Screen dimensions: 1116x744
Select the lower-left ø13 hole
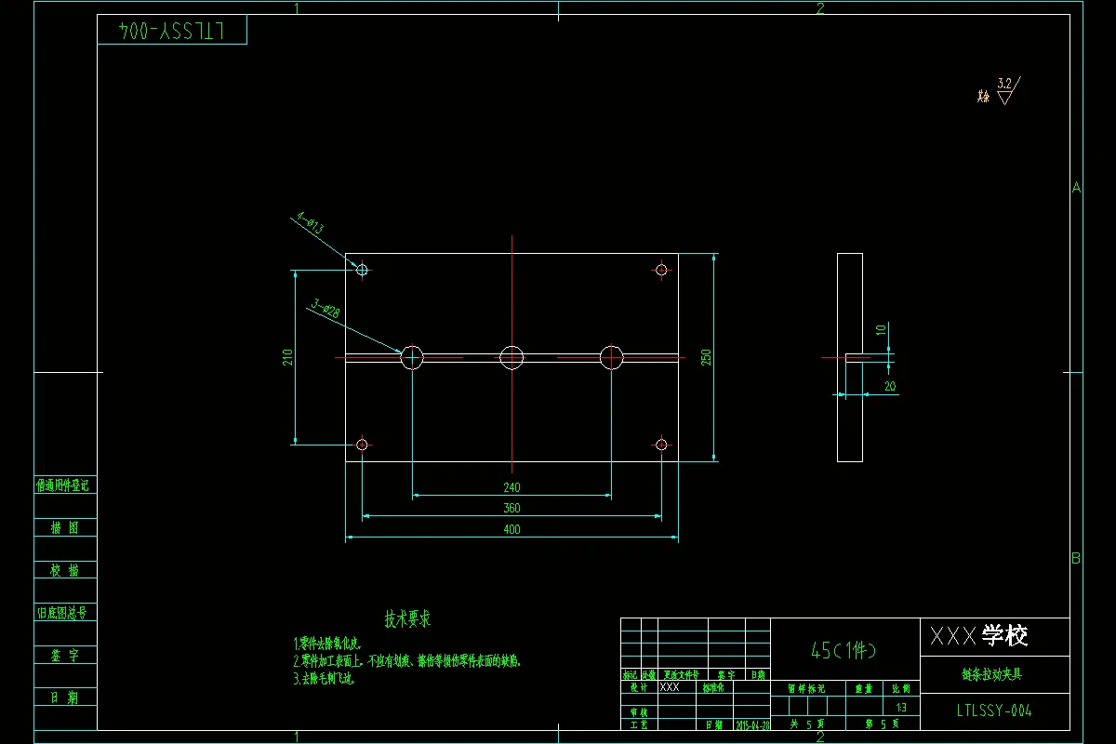tap(363, 445)
